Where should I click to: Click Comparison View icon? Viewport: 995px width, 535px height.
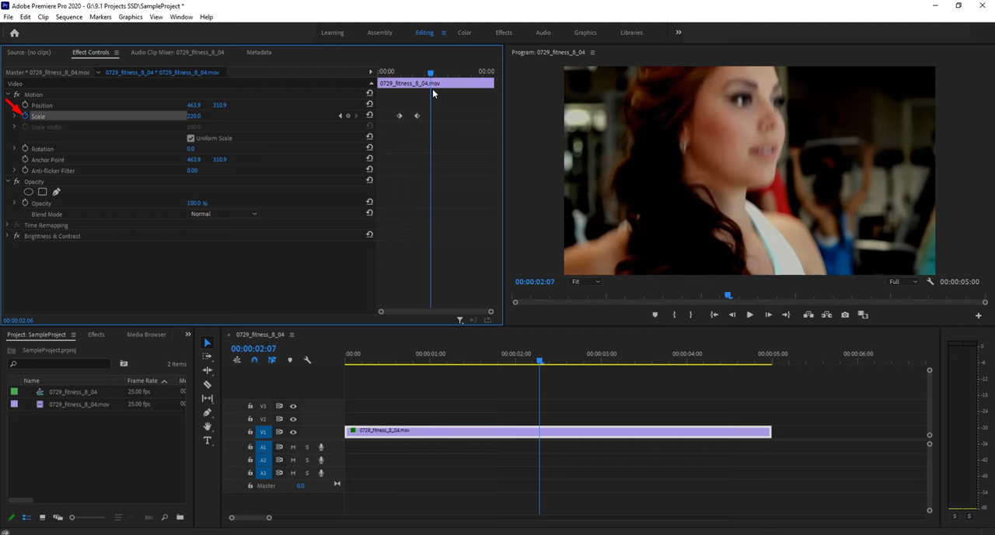tap(863, 314)
